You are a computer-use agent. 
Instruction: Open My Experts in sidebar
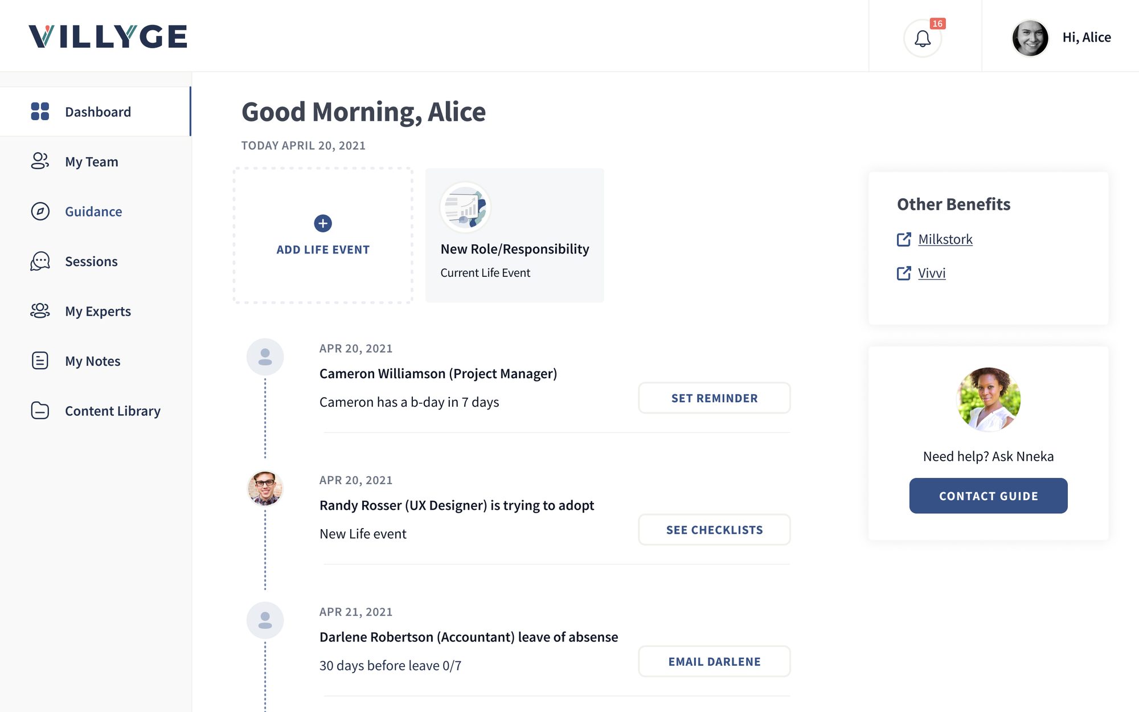pyautogui.click(x=95, y=311)
